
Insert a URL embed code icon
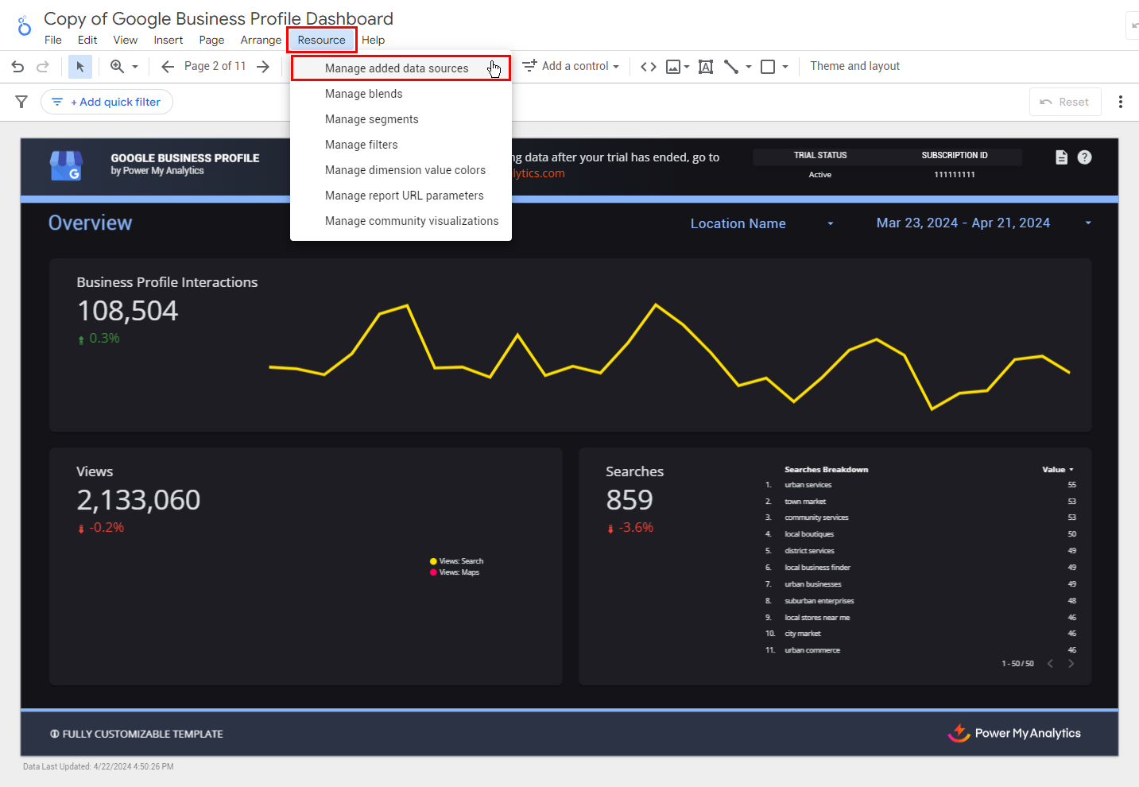tap(649, 67)
